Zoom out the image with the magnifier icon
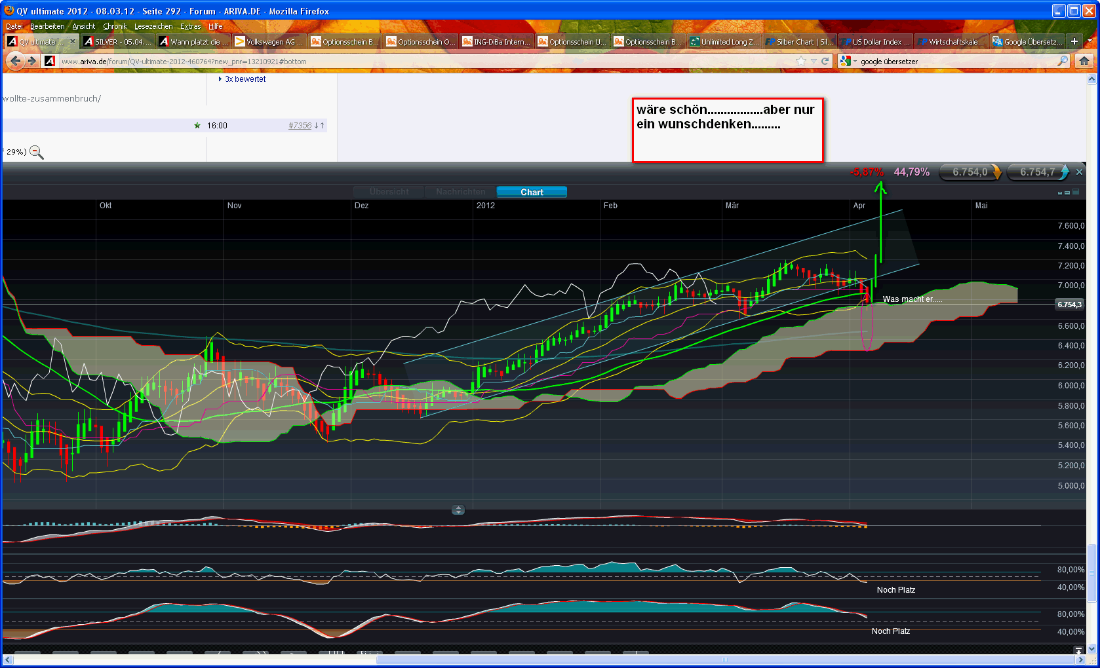This screenshot has width=1100, height=668. 37,152
